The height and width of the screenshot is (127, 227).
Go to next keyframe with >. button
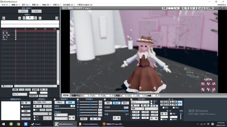pos(40,18)
